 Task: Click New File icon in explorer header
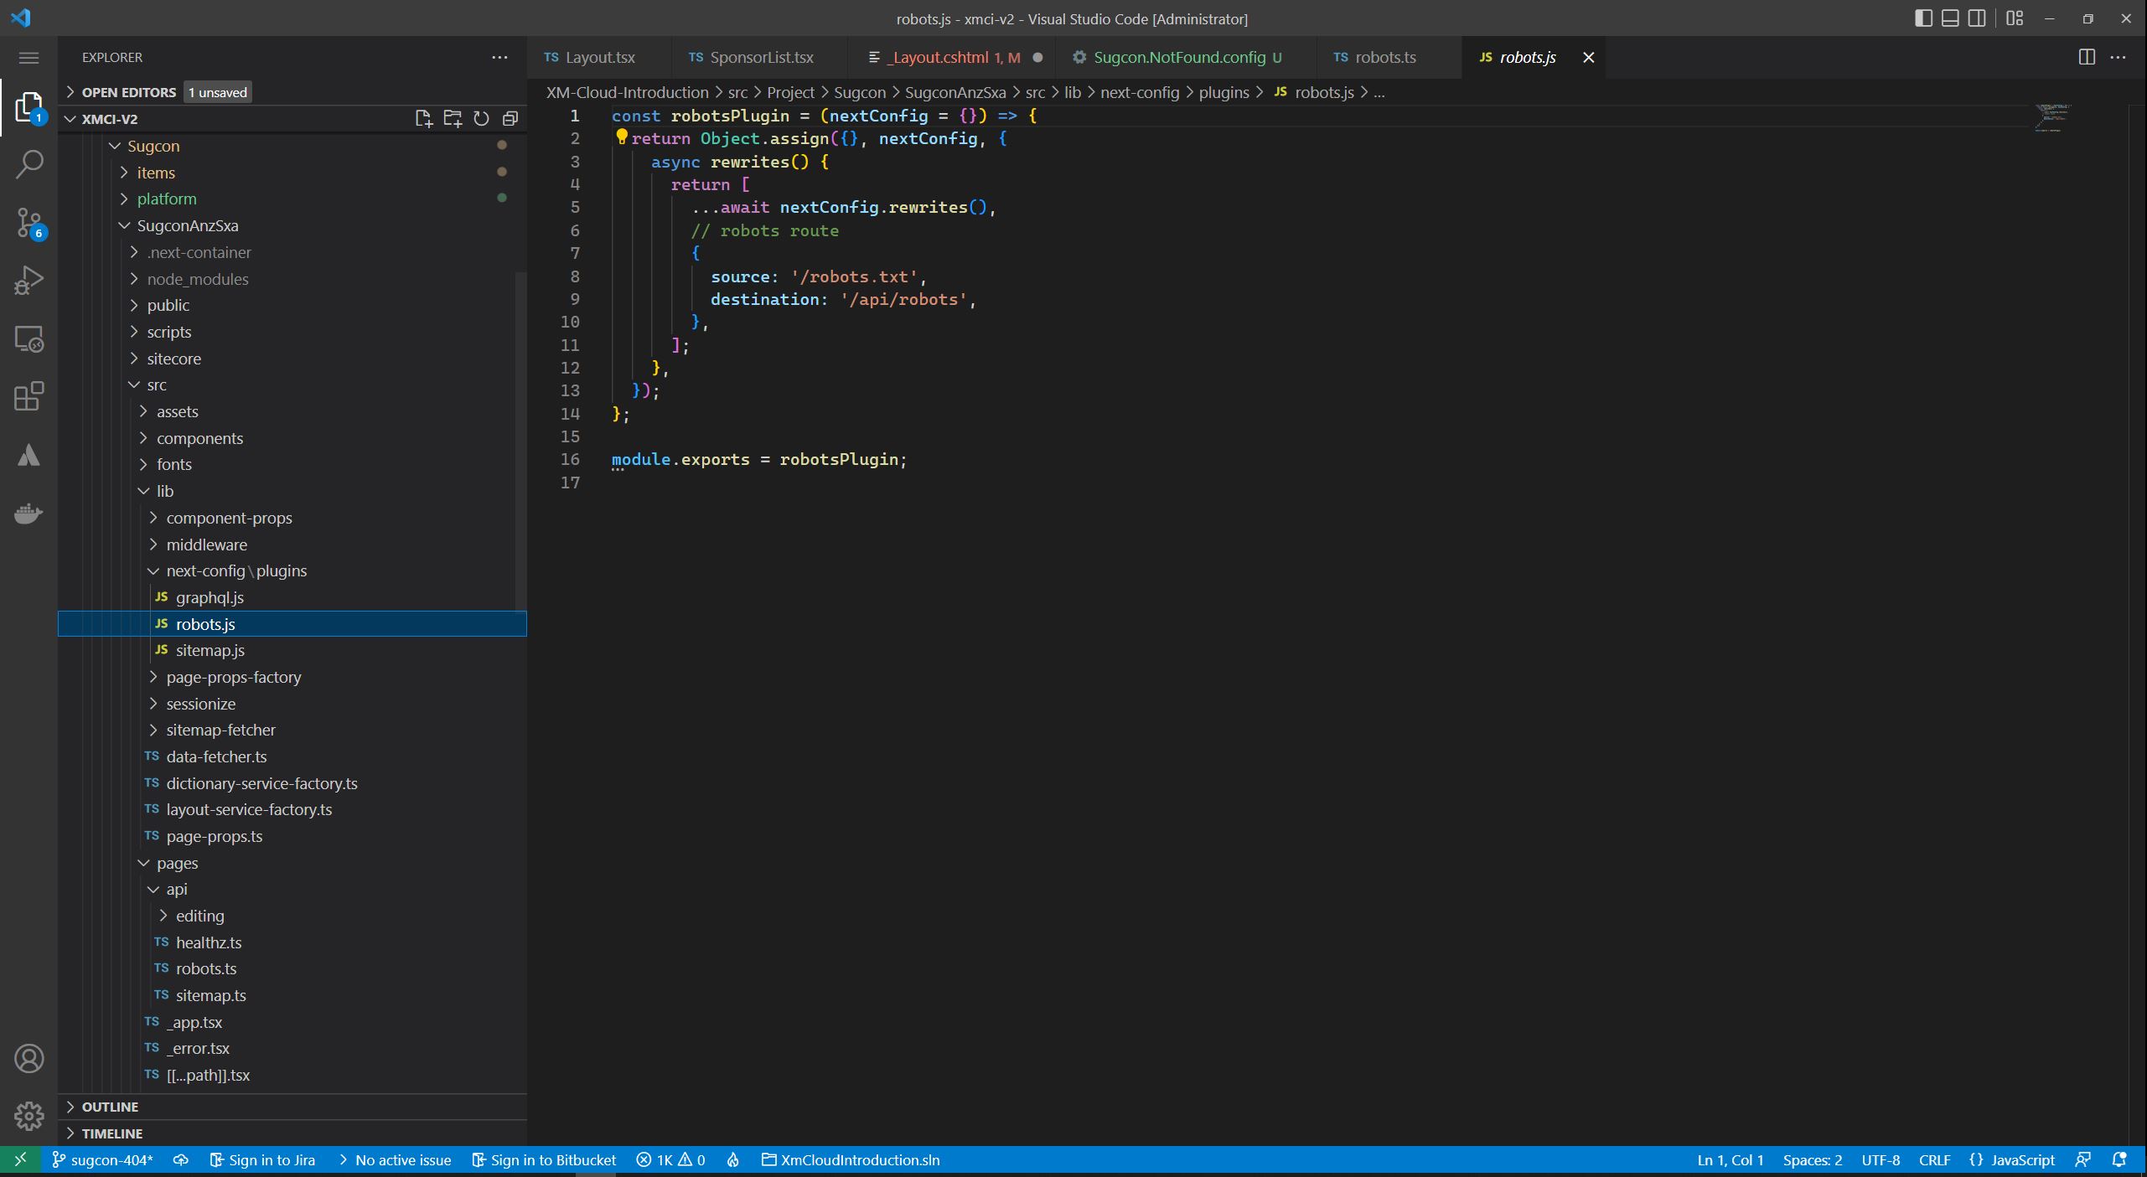coord(424,119)
